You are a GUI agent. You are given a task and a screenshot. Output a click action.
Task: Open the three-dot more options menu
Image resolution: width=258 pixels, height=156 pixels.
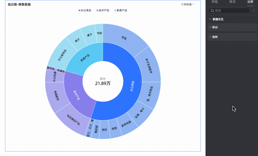pyautogui.click(x=254, y=11)
